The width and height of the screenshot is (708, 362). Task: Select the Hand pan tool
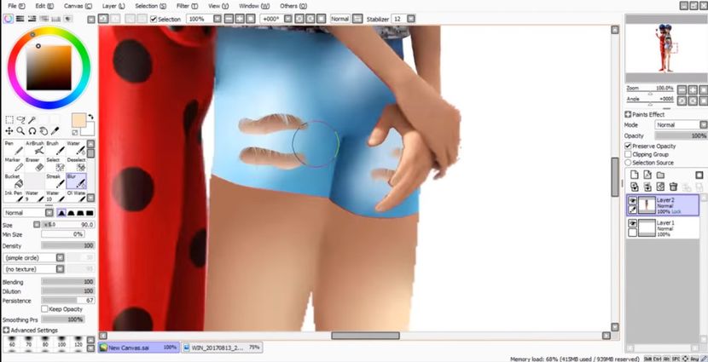[x=44, y=130]
